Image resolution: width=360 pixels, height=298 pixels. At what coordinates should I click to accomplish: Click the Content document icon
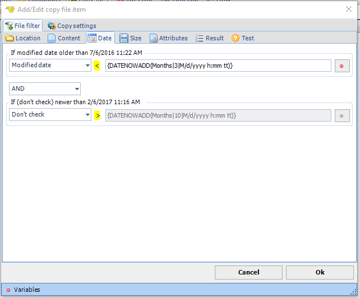tap(52, 38)
